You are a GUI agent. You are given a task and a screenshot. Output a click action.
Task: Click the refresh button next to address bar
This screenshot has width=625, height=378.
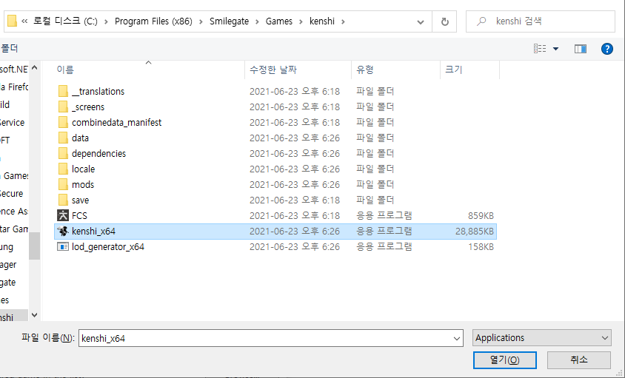pyautogui.click(x=444, y=21)
